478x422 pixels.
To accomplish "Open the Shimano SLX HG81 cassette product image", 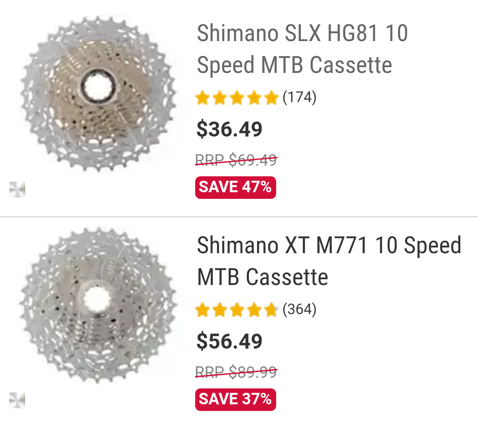I will click(98, 94).
